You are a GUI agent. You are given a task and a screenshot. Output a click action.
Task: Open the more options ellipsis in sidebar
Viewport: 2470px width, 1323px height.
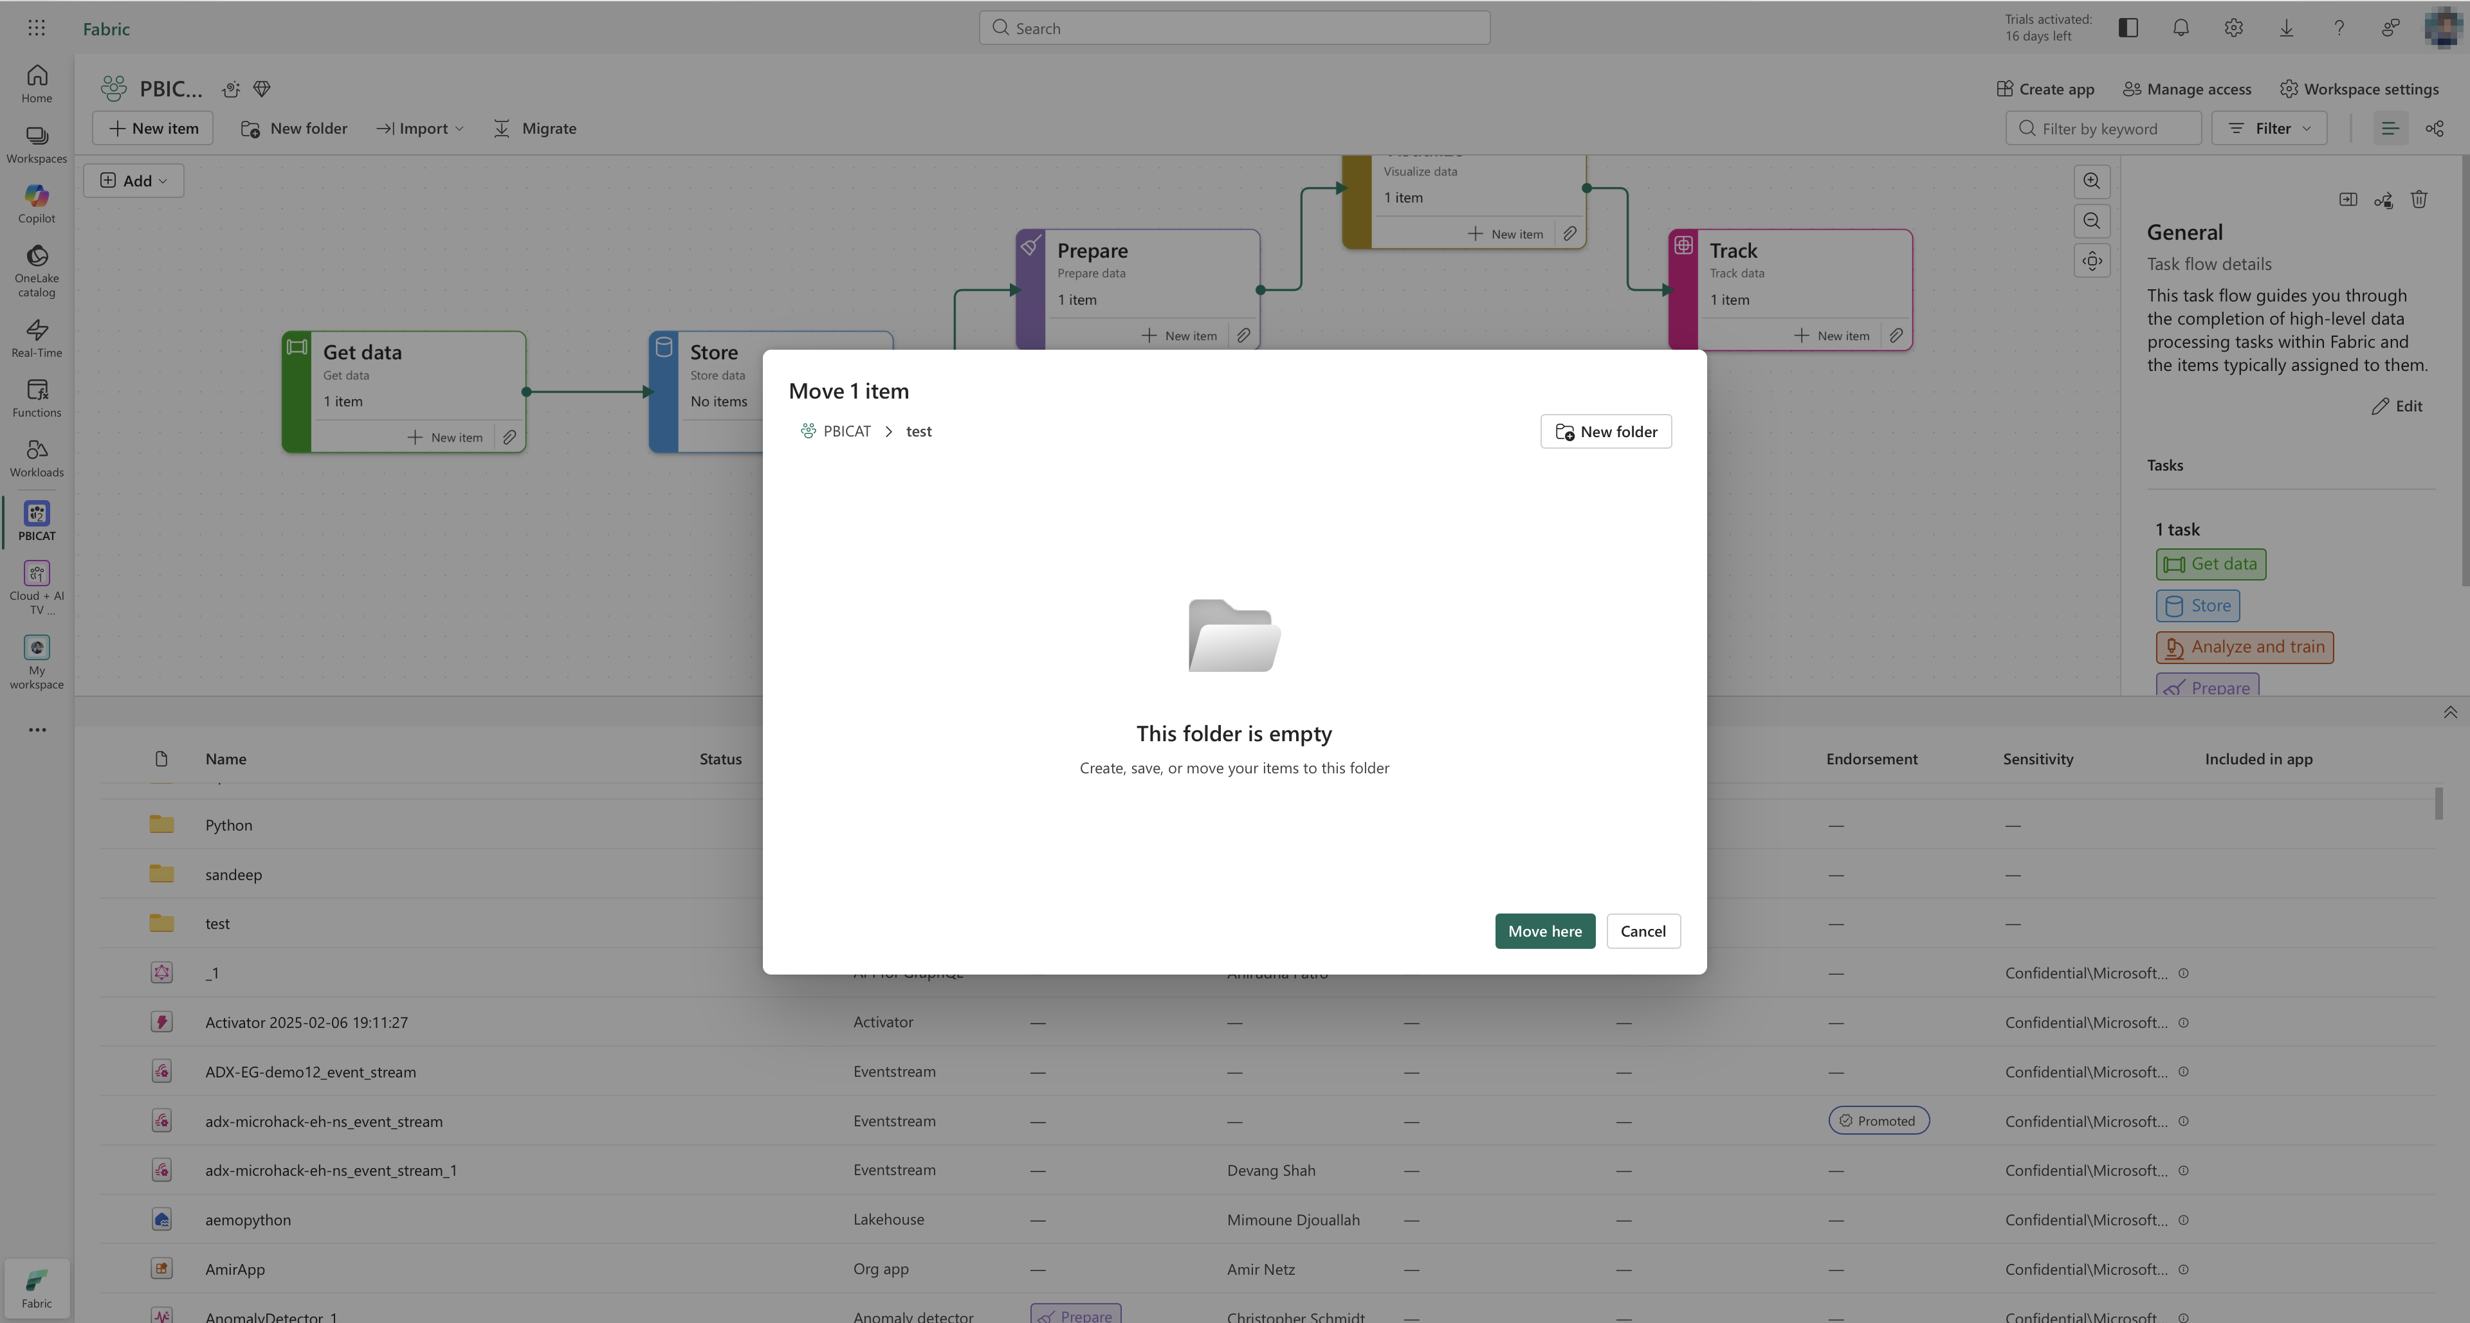(37, 730)
